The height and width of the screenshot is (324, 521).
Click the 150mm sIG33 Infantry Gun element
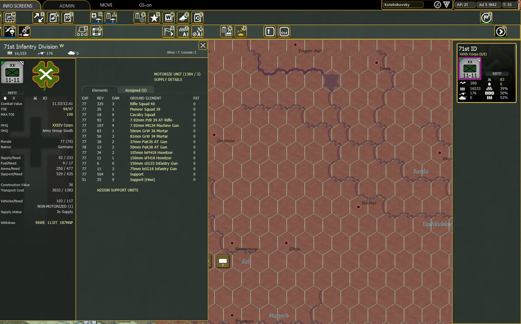point(154,164)
